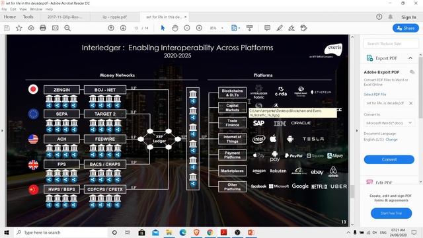Open the Edit menu
Image resolution: width=423 pixels, height=238 pixels.
[13, 9]
